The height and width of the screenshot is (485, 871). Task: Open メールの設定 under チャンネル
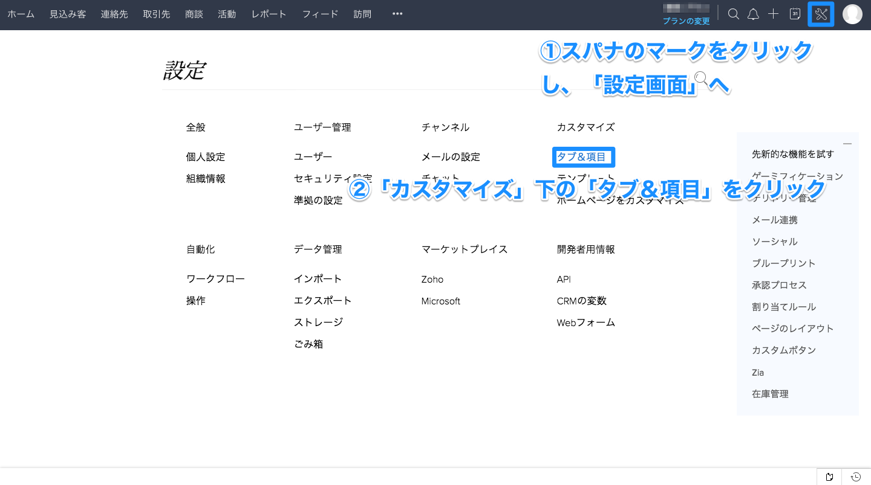(x=451, y=157)
